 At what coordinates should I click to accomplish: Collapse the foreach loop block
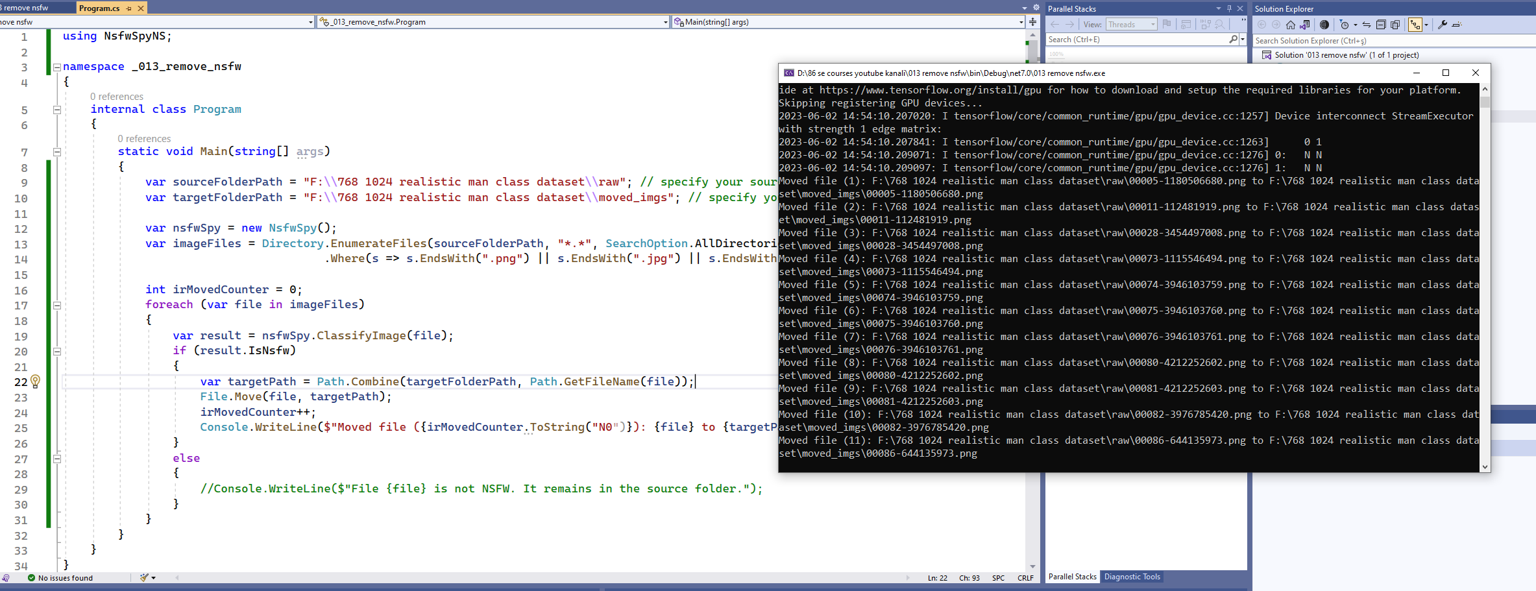tap(57, 305)
